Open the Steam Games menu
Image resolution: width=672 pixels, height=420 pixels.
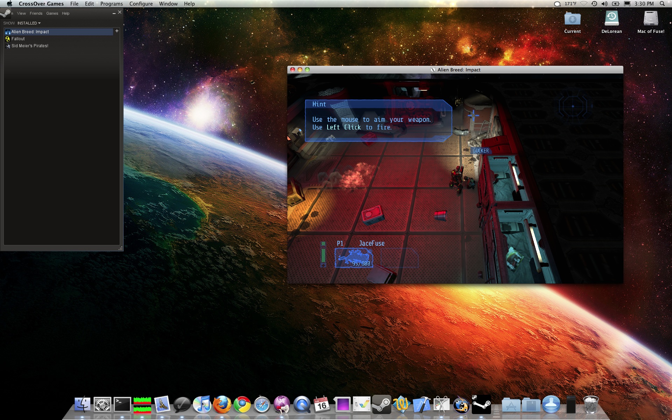click(52, 13)
